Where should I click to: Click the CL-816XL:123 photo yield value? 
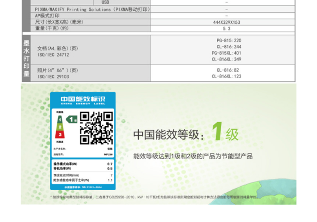(226, 76)
